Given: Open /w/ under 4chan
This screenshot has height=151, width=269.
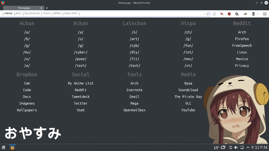Looking at the screenshot, I should pos(27,66).
